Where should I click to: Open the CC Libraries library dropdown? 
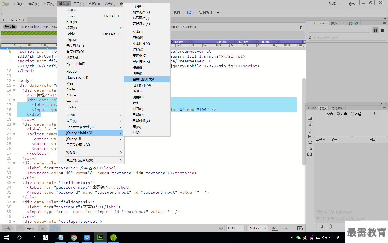[x=339, y=30]
